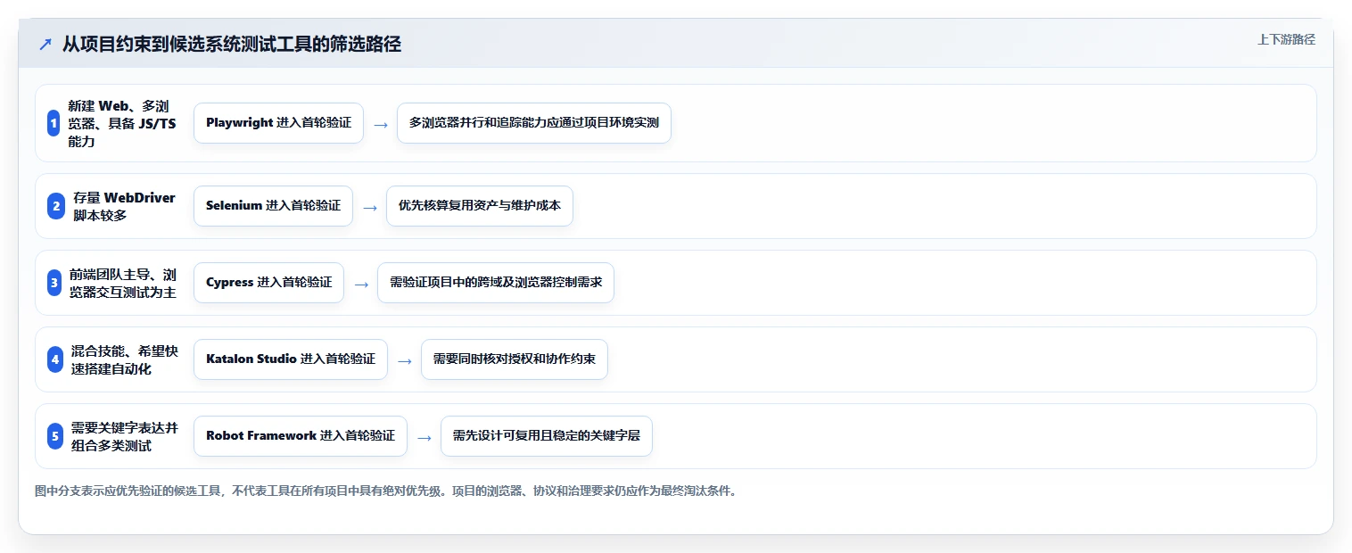Image resolution: width=1352 pixels, height=553 pixels.
Task: Select the Cypress 进入首轮验证 box
Action: click(268, 283)
